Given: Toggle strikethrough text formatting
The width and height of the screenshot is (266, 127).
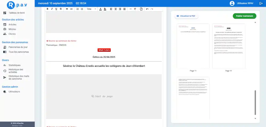Looking at the screenshot, I should pyautogui.click(x=61, y=9).
